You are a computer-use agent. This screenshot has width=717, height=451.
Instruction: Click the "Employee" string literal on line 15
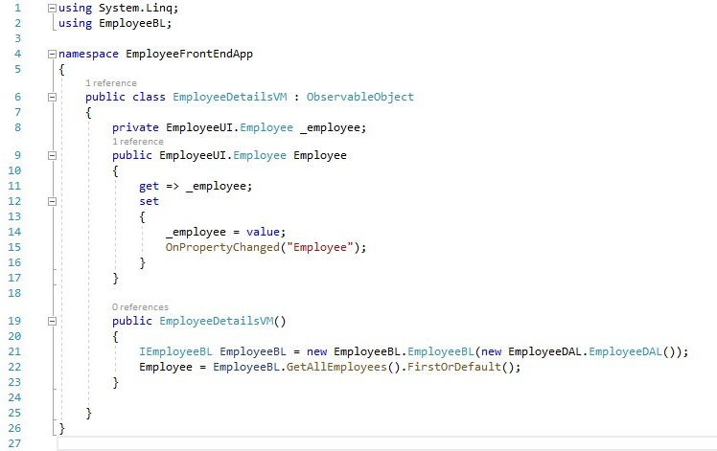click(320, 247)
